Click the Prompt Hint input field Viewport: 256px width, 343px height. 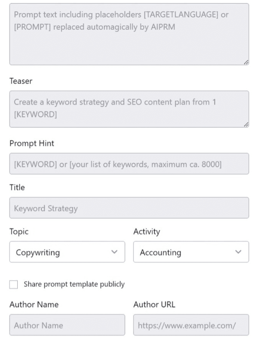click(128, 164)
